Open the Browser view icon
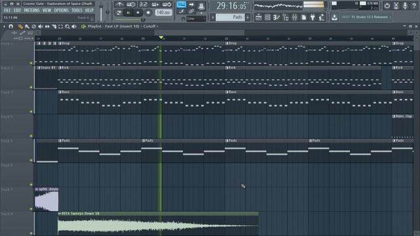420x236 pixels. click(x=285, y=18)
